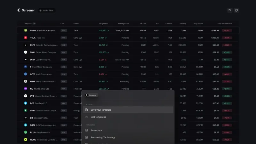Click the Tesla Inc company name

click(x=41, y=38)
